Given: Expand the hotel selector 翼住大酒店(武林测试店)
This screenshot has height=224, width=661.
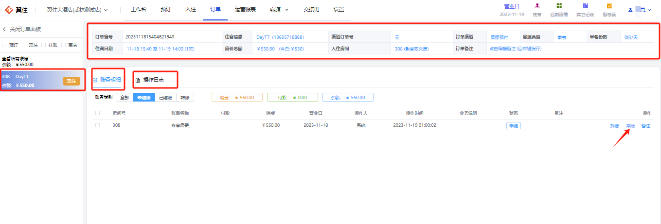Looking at the screenshot, I should click(77, 10).
